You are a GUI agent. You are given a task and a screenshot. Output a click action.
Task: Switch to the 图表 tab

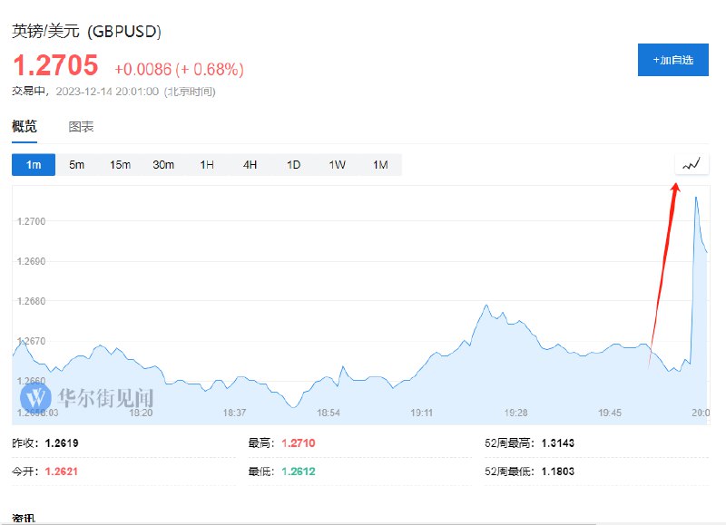[81, 127]
